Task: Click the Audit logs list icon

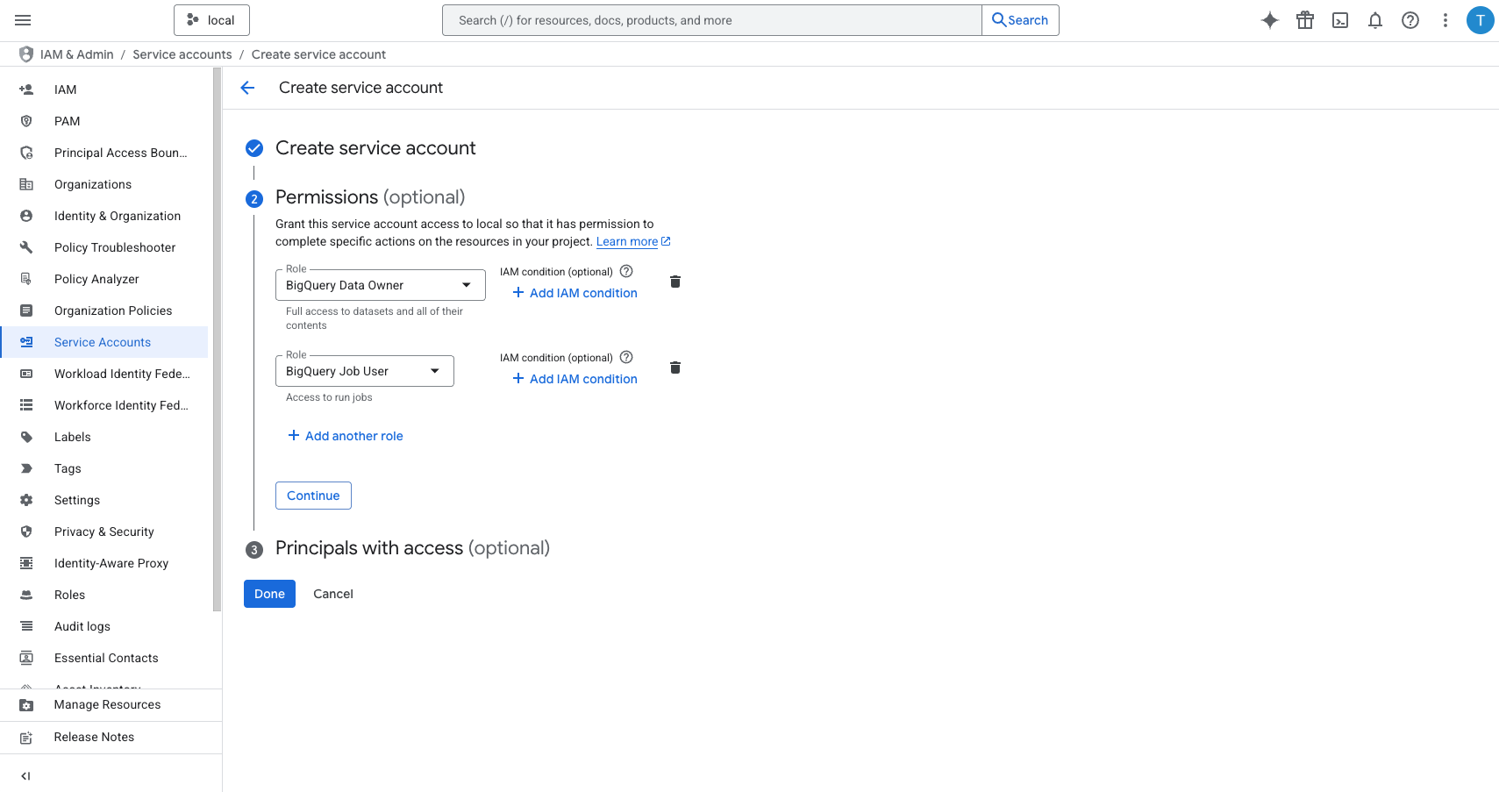Action: pos(26,626)
